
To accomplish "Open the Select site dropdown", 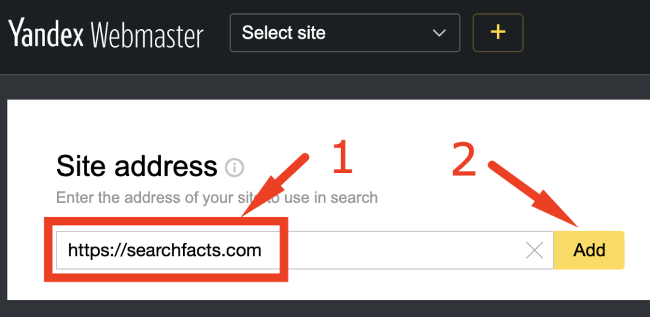I will click(345, 33).
